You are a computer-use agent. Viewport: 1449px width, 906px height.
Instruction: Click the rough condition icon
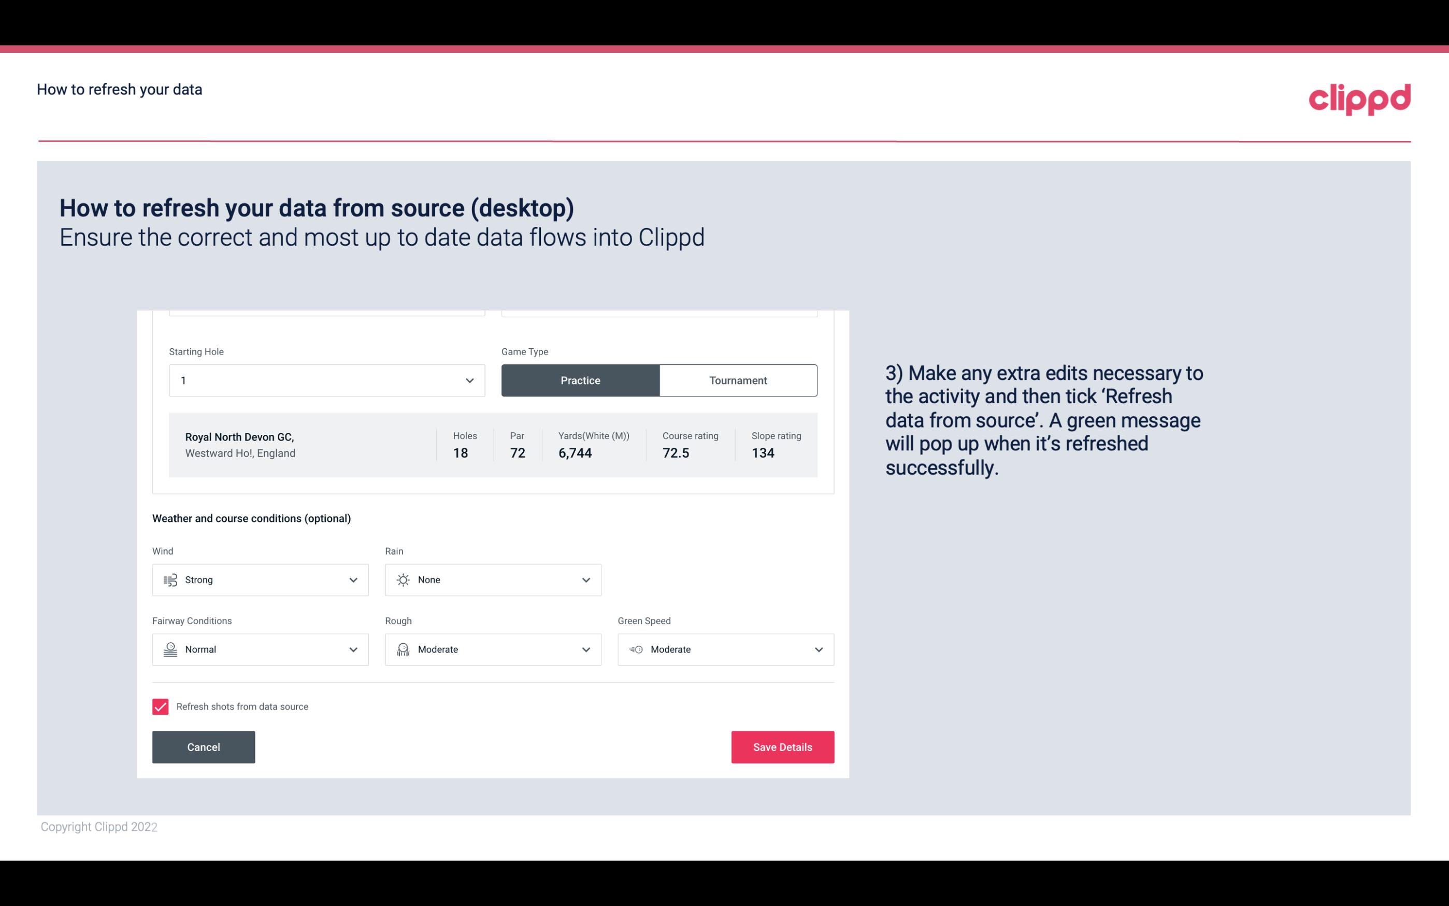[403, 649]
